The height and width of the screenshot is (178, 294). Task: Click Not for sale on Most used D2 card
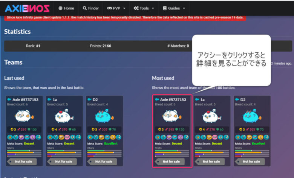click(x=250, y=161)
